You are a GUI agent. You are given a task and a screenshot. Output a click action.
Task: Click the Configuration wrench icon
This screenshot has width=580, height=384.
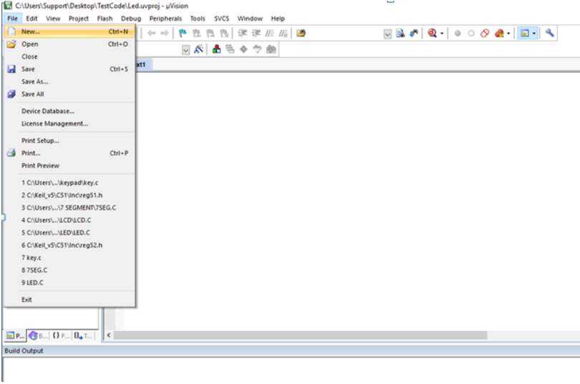[x=550, y=34]
